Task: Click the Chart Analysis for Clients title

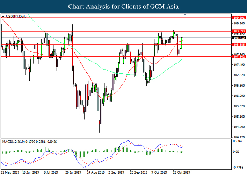Action: 123,7
